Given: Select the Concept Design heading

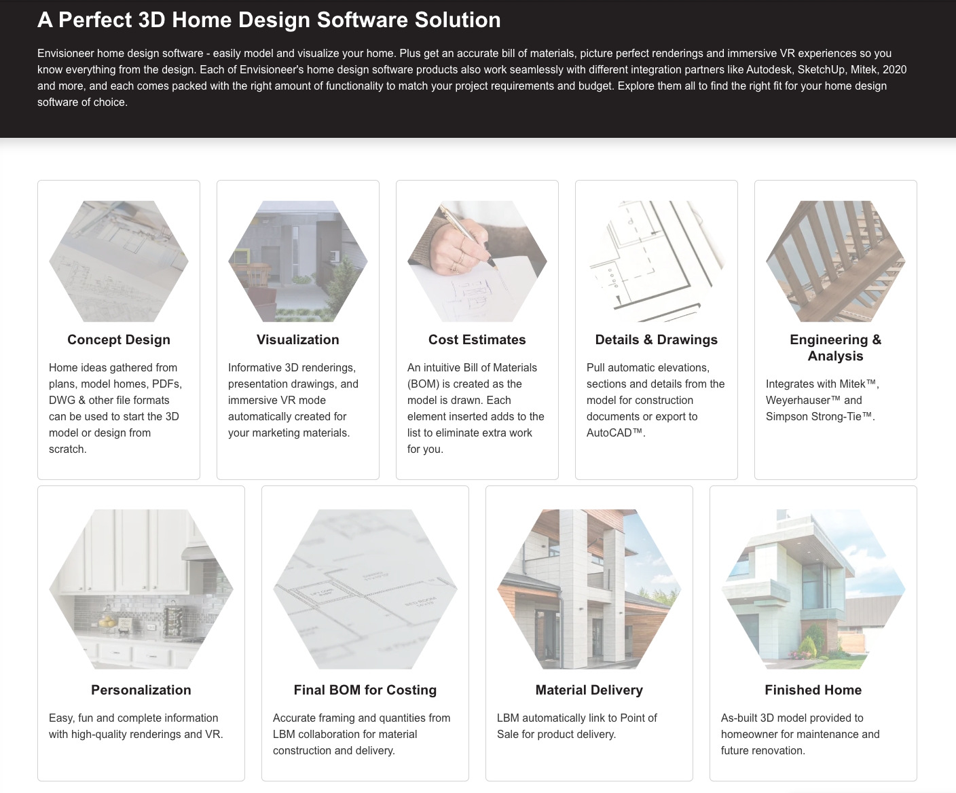Looking at the screenshot, I should tap(119, 339).
